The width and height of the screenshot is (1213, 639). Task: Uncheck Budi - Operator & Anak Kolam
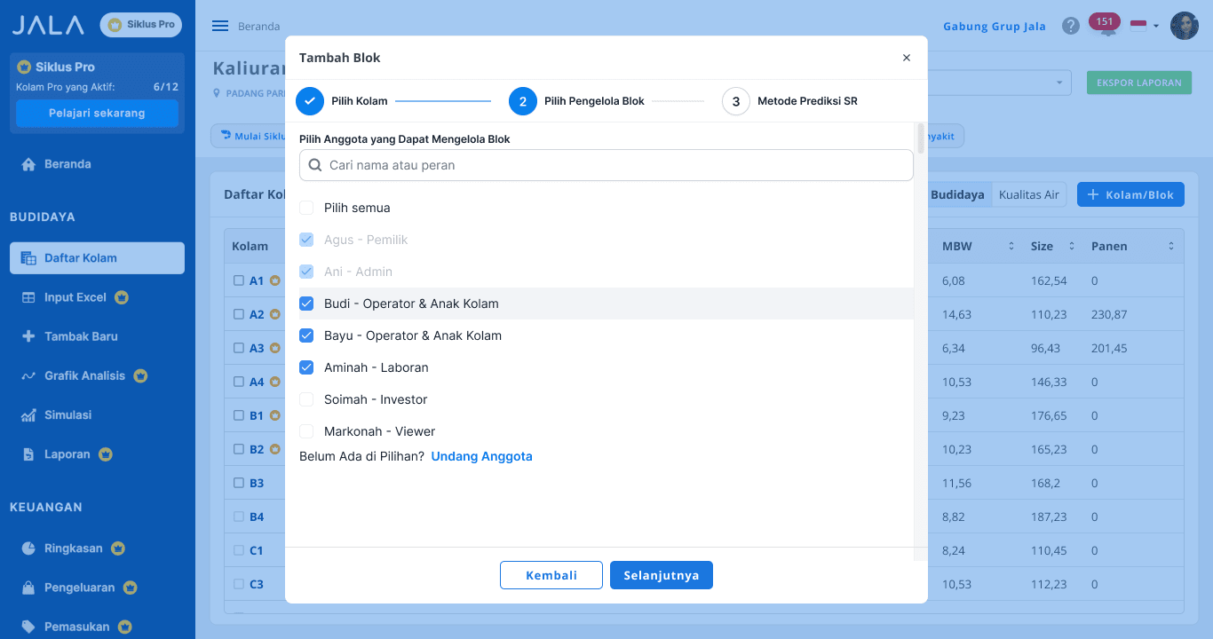(306, 304)
